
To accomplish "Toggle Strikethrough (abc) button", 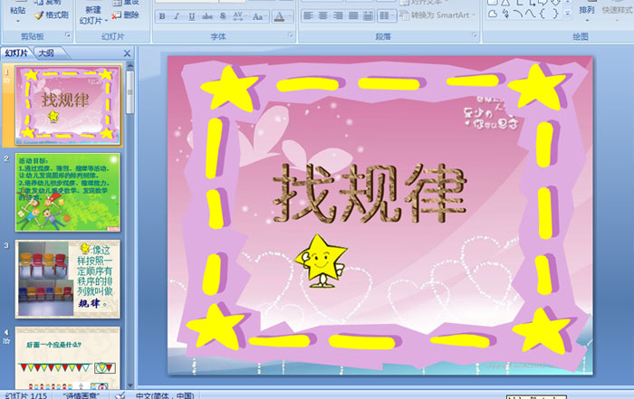I will (x=207, y=16).
